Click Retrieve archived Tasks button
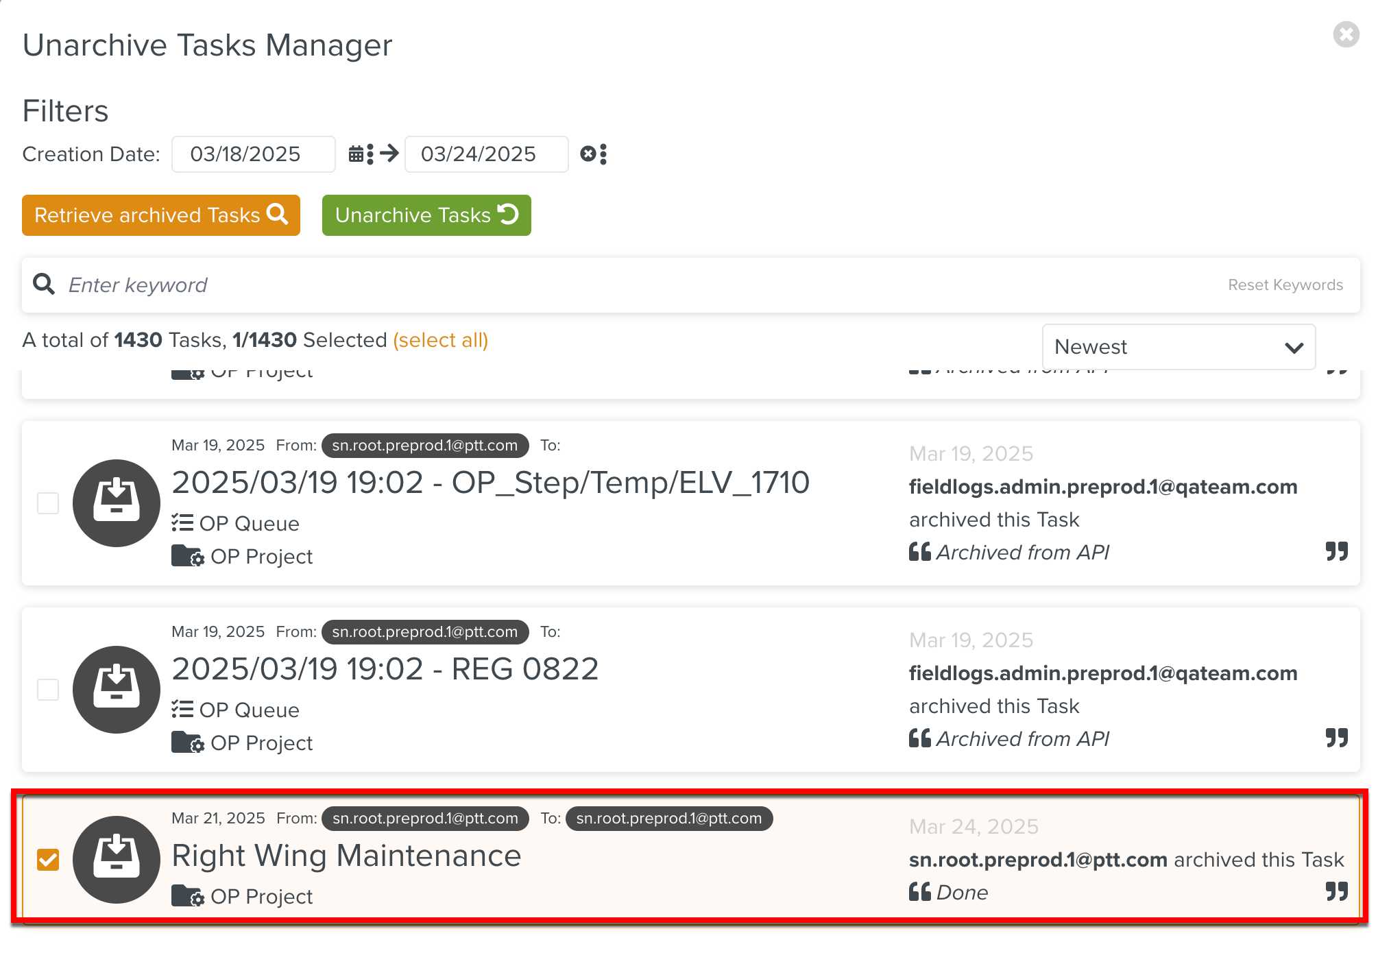This screenshot has width=1378, height=953. tap(161, 215)
